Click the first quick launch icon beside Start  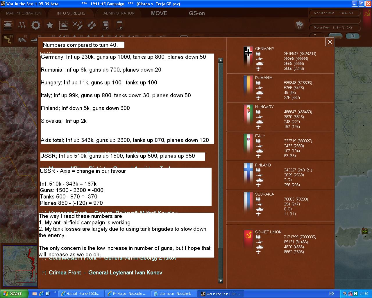[35, 294]
